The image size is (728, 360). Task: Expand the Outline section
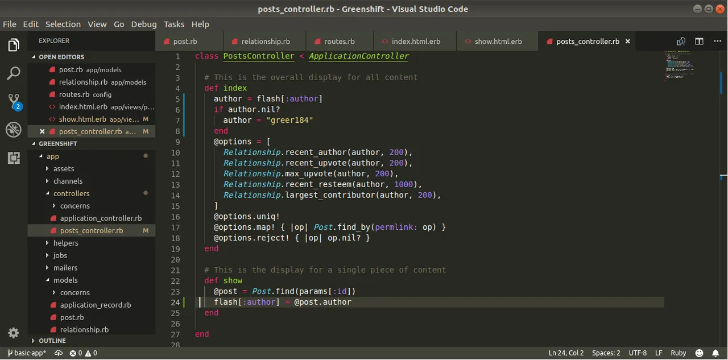(92, 341)
